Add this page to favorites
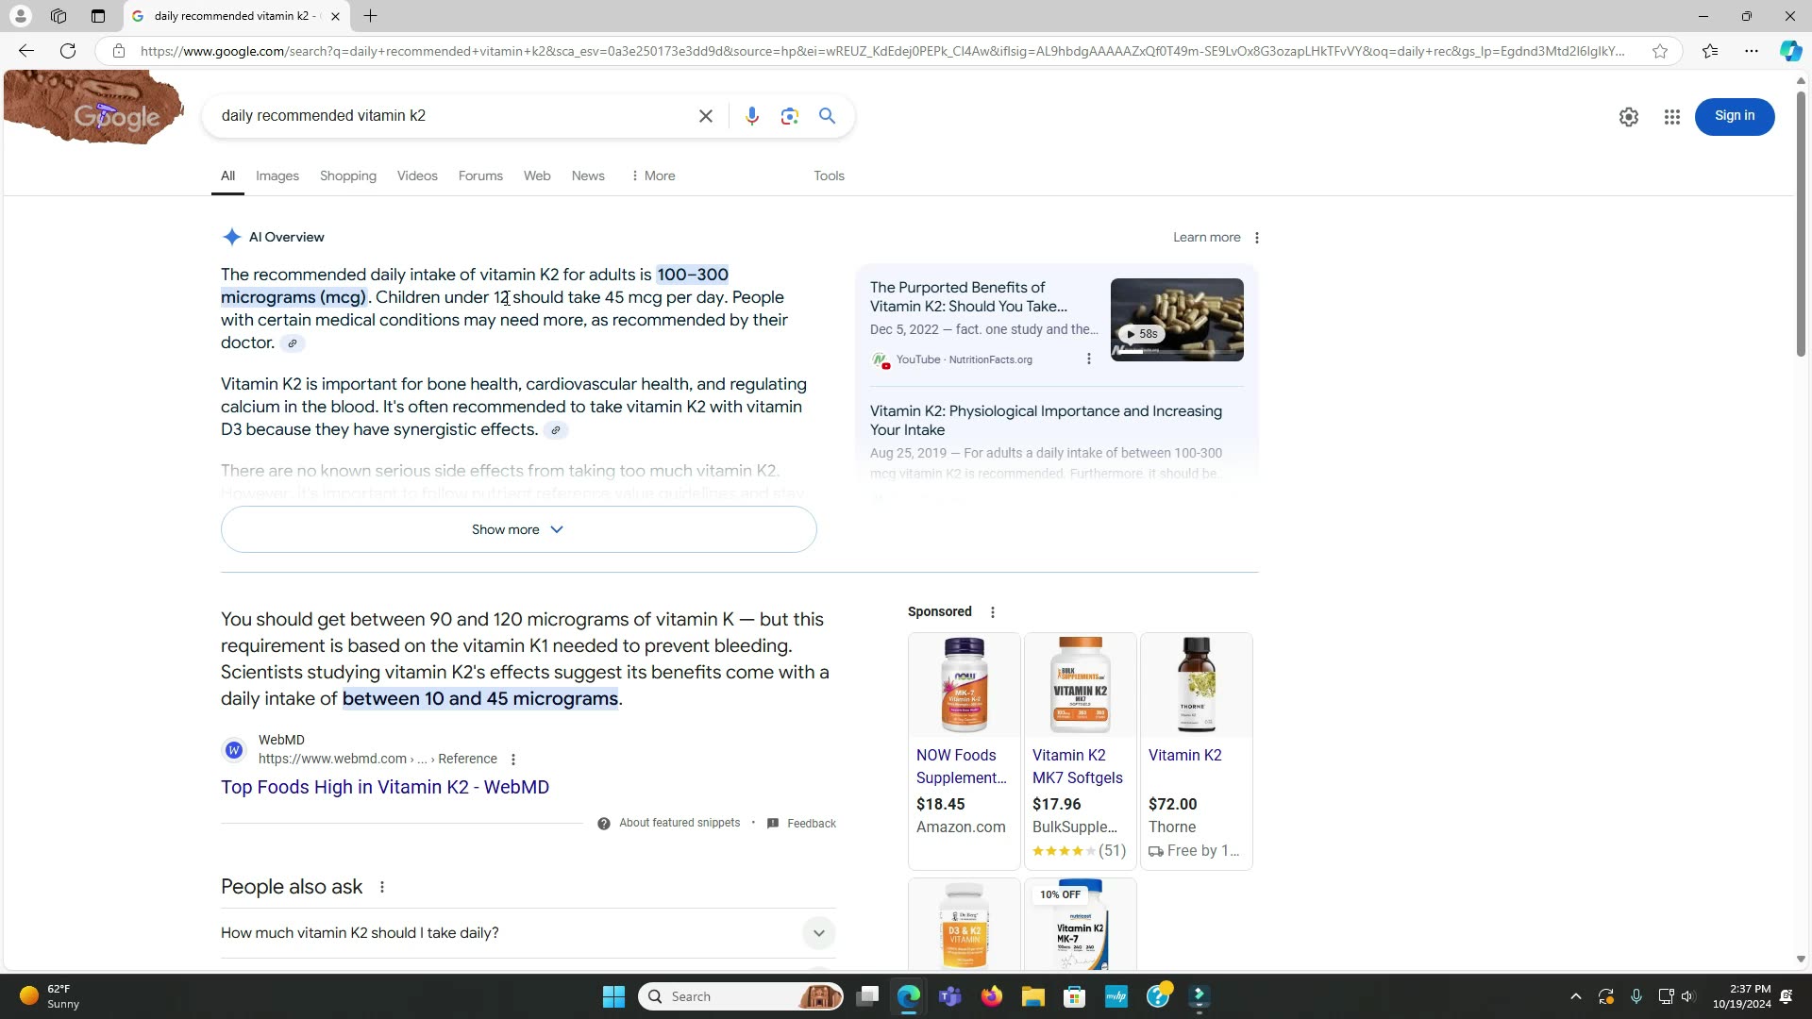Image resolution: width=1812 pixels, height=1019 pixels. 1659,51
